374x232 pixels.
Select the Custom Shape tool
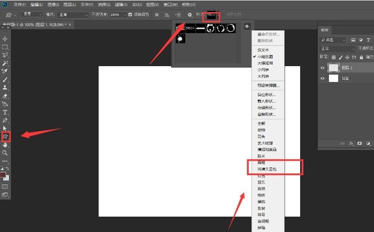pos(5,136)
